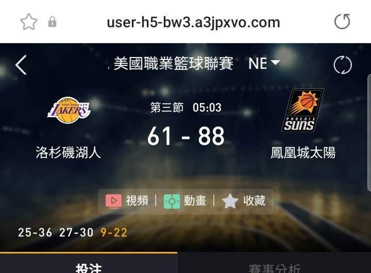Click the vertical scrollbar on the right edge
Image resolution: width=371 pixels, height=273 pixels.
[369, 133]
